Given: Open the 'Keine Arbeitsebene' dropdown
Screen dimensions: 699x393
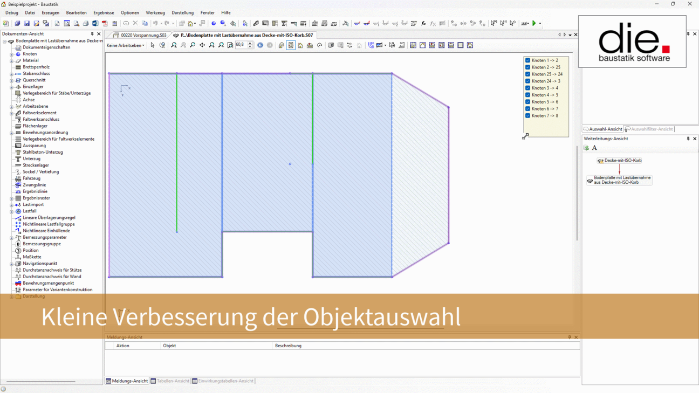Looking at the screenshot, I should (x=126, y=45).
